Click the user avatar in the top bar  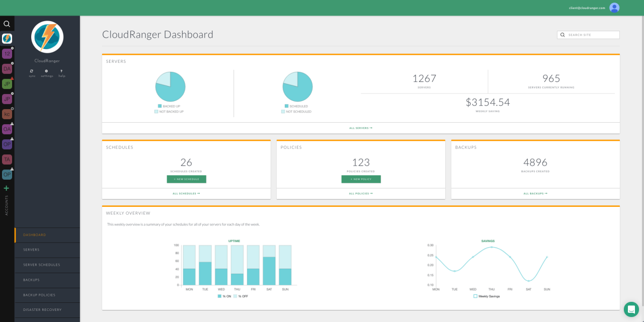pyautogui.click(x=614, y=8)
